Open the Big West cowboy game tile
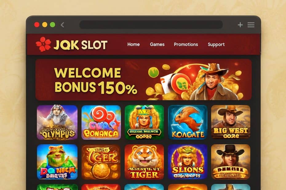Screen dimensions: 286x190 pyautogui.click(x=231, y=122)
